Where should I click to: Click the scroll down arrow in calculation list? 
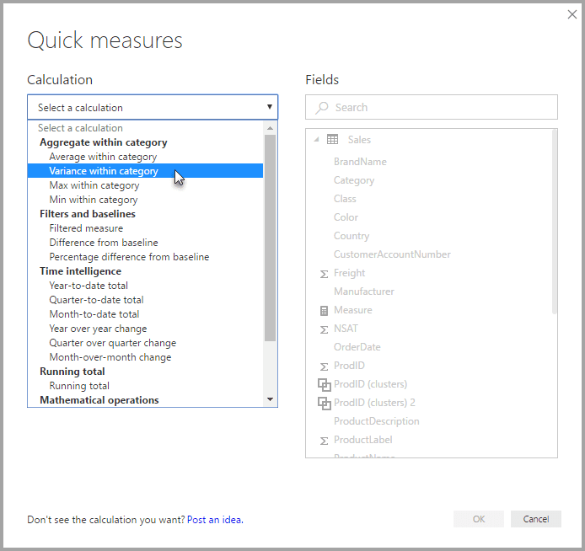pos(270,399)
